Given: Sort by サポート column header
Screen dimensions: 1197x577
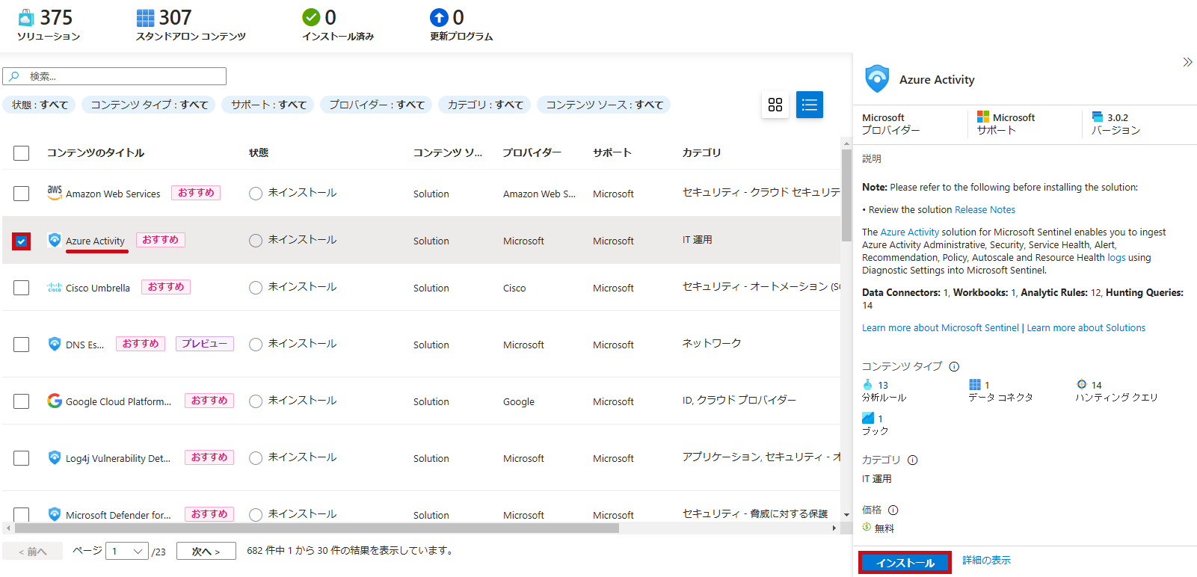Looking at the screenshot, I should click(612, 152).
